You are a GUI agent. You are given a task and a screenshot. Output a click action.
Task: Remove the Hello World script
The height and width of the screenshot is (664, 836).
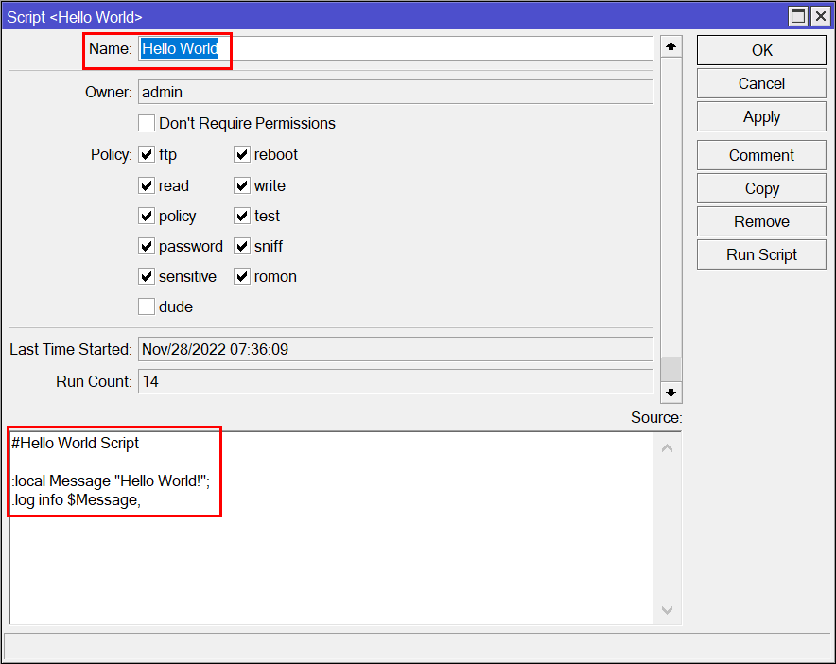[x=761, y=221]
